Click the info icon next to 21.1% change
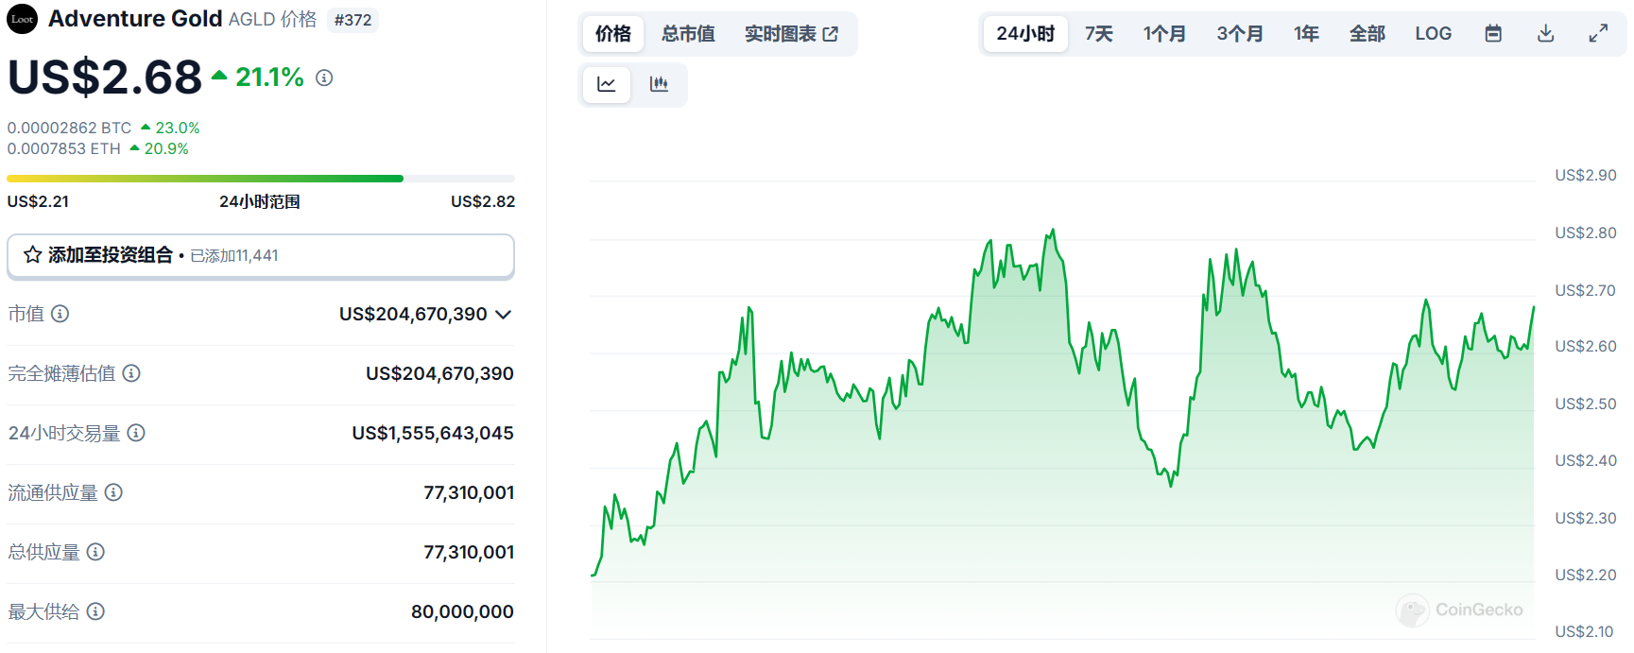The width and height of the screenshot is (1634, 653). [x=324, y=77]
